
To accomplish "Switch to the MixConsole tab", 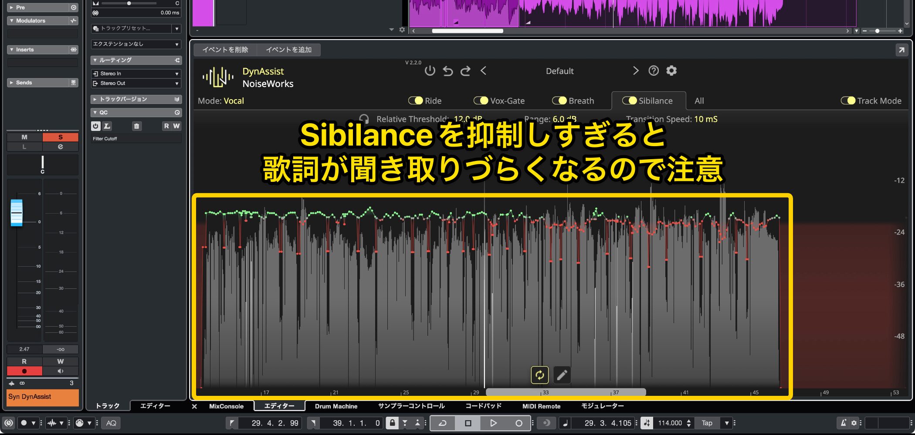I will click(x=226, y=406).
